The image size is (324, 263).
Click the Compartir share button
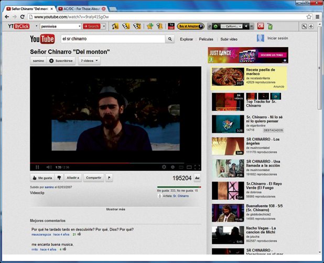coord(94,178)
